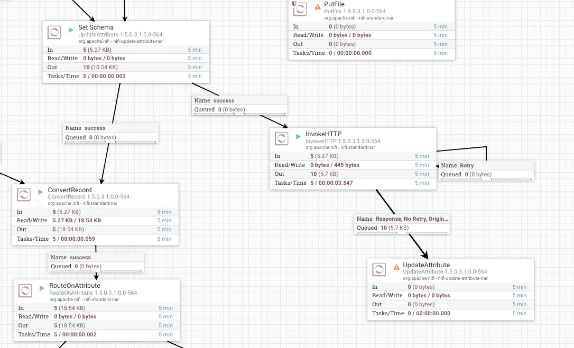Click 'org.apache.nifi - nifi-update-attribute-nar' under Set Schema
Screen dimensions: 574x348
click(121, 41)
